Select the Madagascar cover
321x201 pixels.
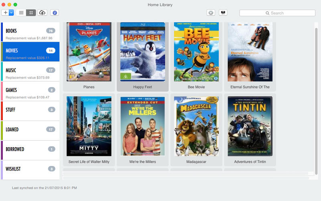click(196, 126)
